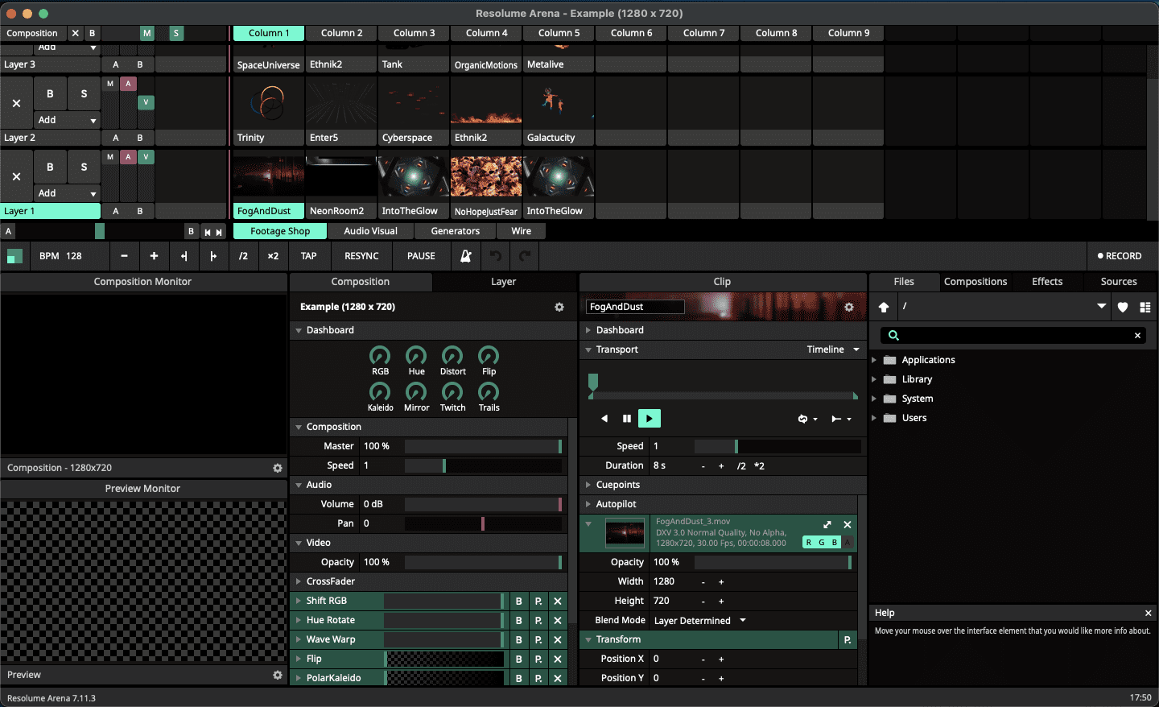Trigger Column 3 header
This screenshot has width=1159, height=707.
pyautogui.click(x=414, y=33)
